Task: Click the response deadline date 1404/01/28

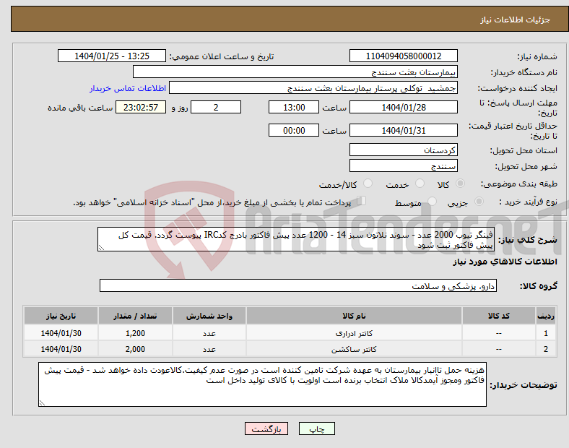Action: [403, 108]
